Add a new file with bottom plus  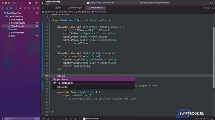click(2, 119)
